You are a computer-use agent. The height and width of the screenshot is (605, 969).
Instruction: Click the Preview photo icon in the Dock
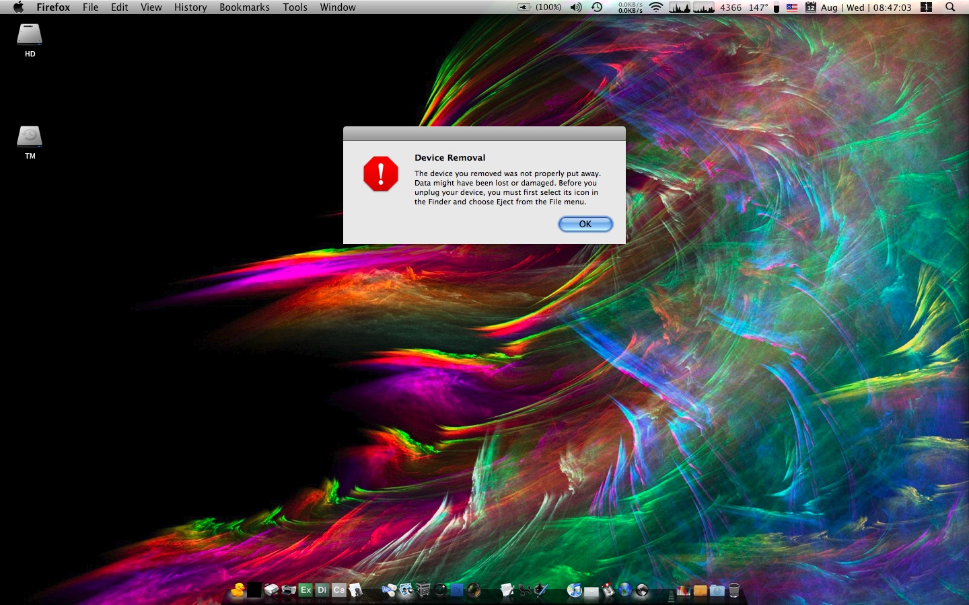[x=406, y=590]
